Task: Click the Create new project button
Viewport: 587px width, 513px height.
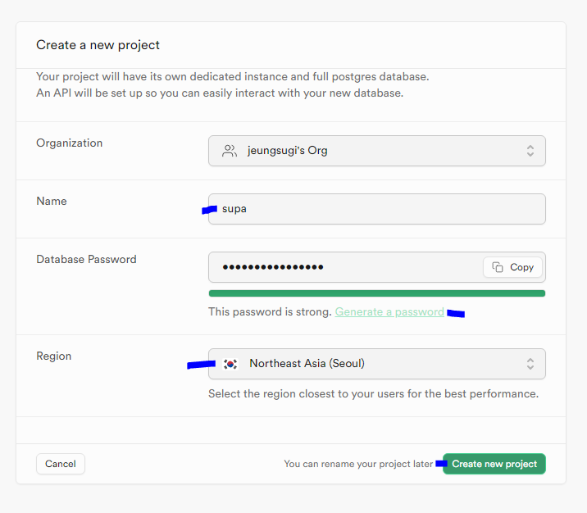Action: (x=494, y=464)
